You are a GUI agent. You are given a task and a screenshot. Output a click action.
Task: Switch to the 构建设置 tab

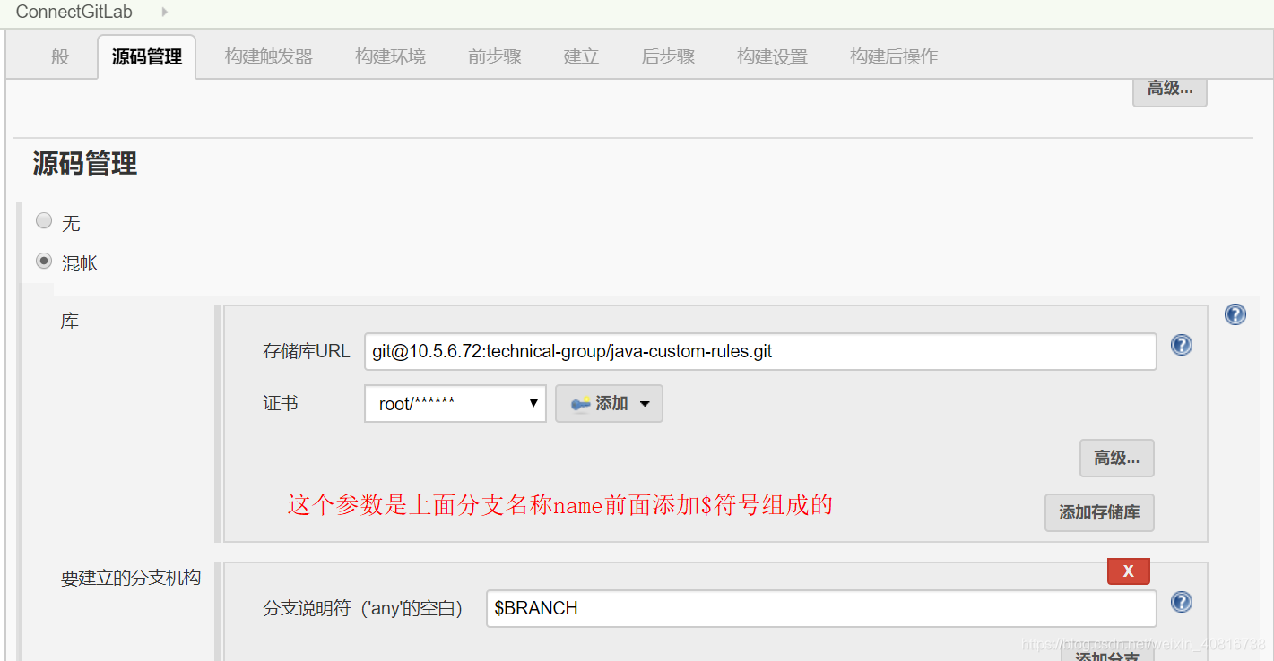click(772, 56)
